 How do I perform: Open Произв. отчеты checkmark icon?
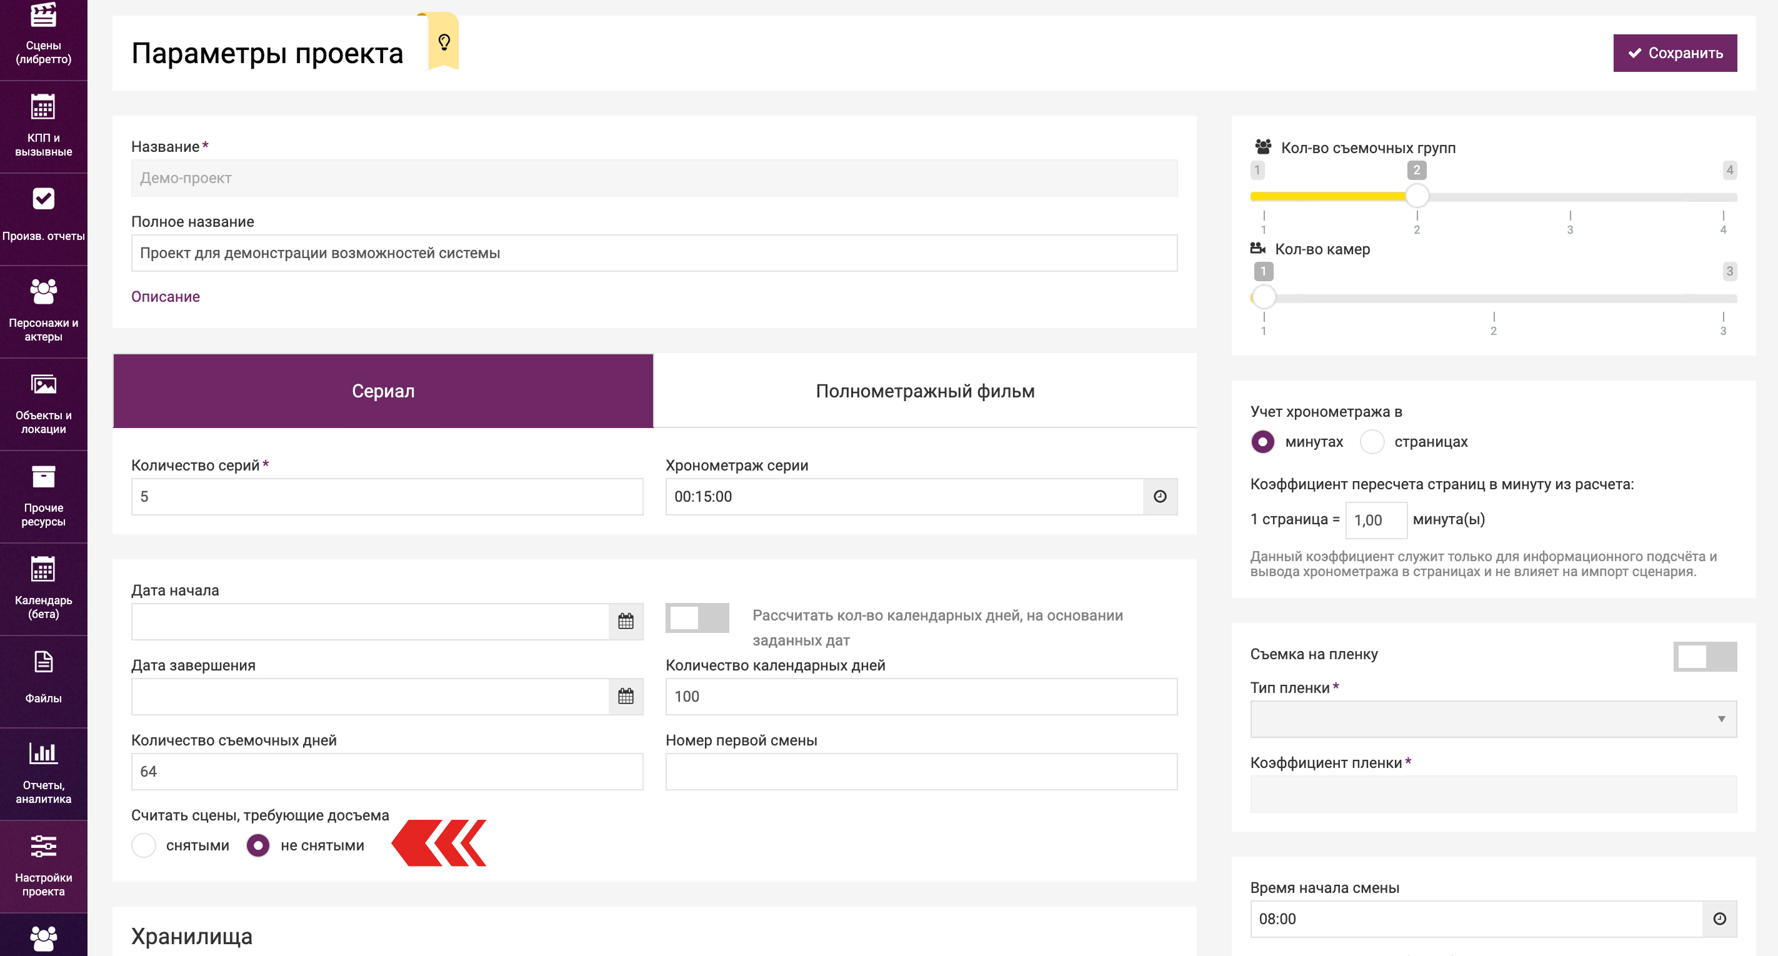click(x=42, y=199)
